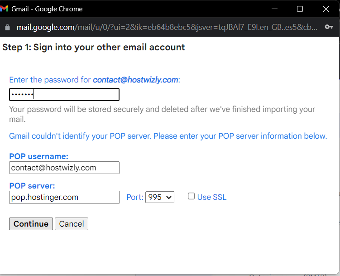The width and height of the screenshot is (340, 276).
Task: Click the 'POP server:' label
Action: [x=32, y=186]
